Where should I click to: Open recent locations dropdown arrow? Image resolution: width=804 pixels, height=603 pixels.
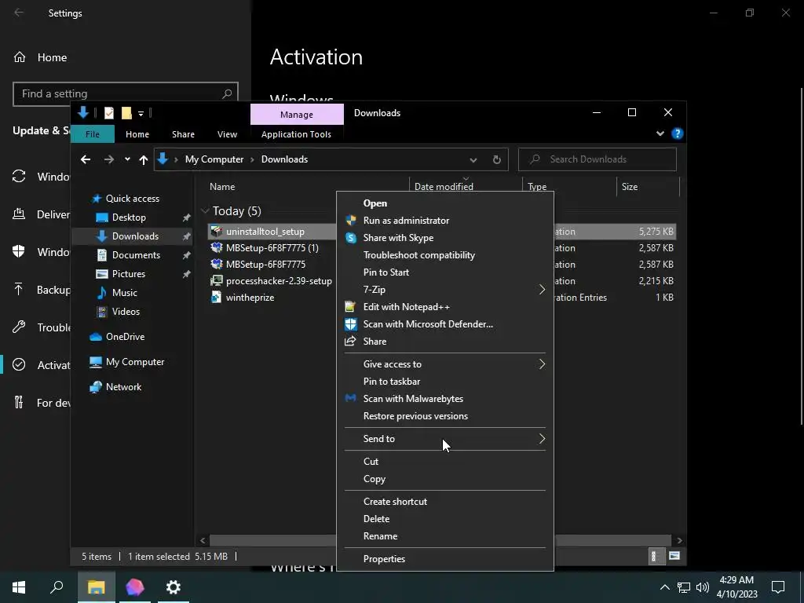(127, 159)
